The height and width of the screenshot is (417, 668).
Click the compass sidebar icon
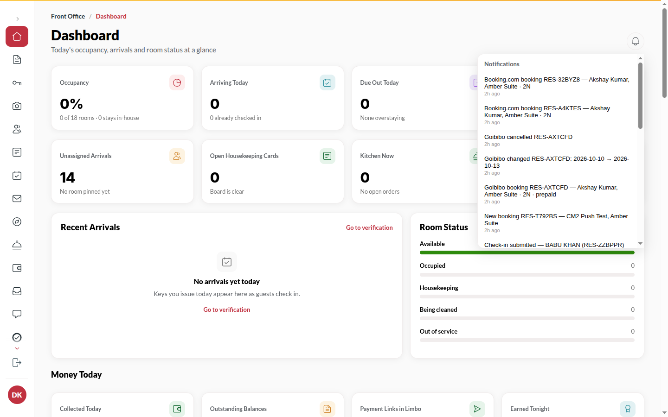coord(17,222)
